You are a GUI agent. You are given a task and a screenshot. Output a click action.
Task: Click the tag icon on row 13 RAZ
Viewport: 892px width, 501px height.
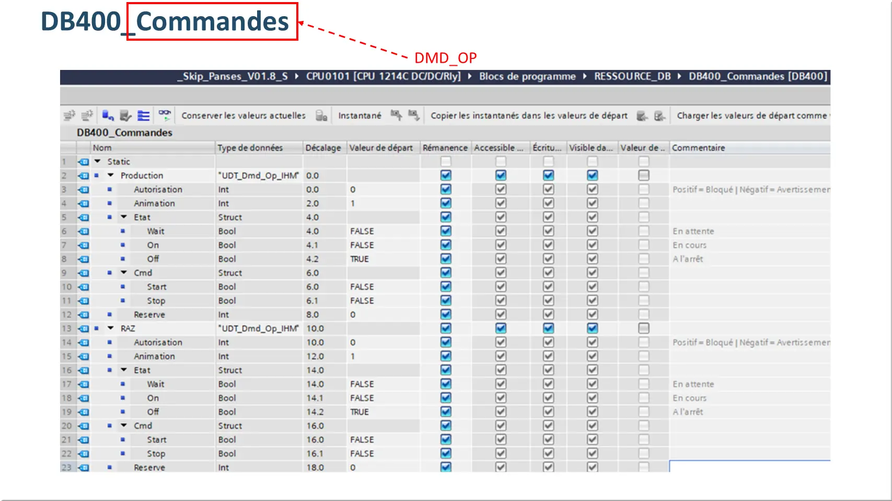(84, 329)
